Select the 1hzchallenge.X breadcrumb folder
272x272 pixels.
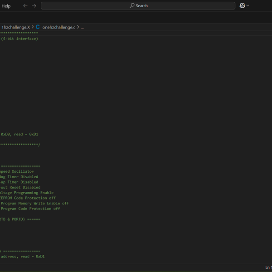(x=15, y=27)
